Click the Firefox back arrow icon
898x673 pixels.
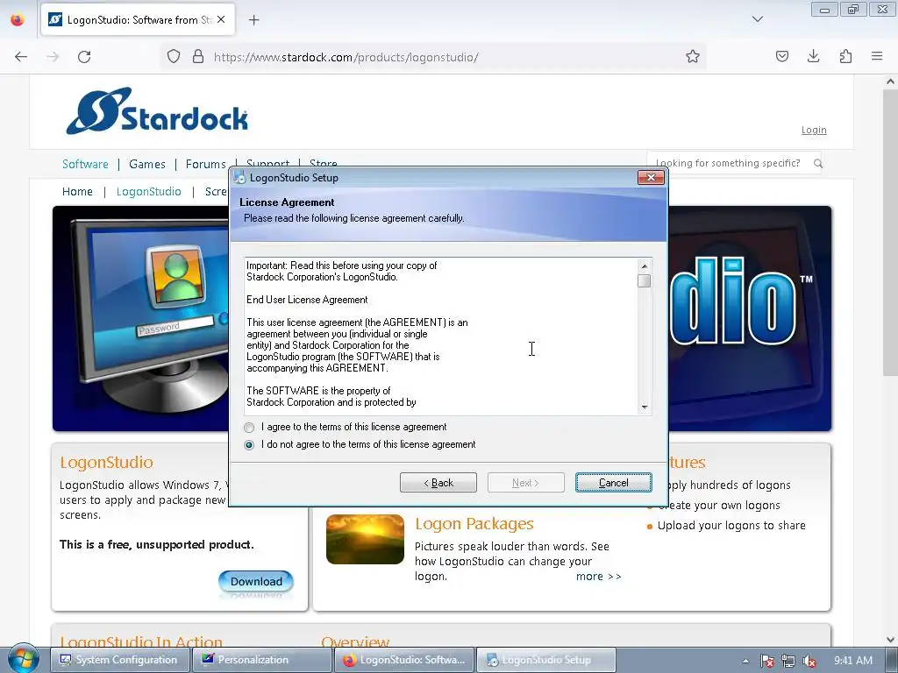[x=21, y=57]
